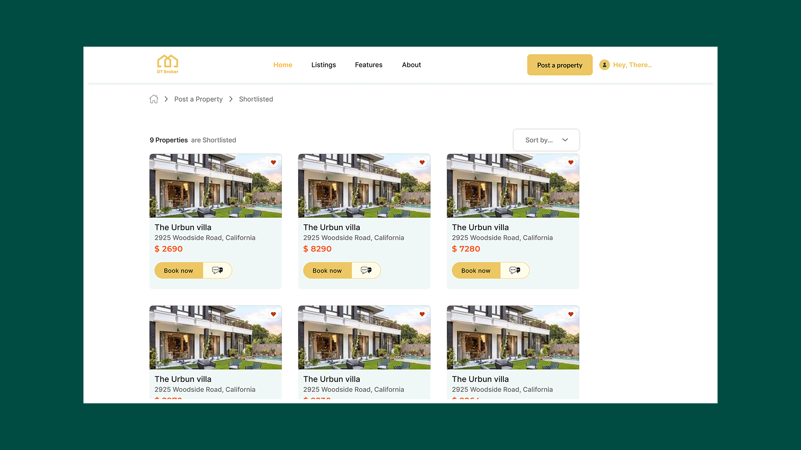Book the $8290 Urbun villa
801x450 pixels.
(x=327, y=270)
